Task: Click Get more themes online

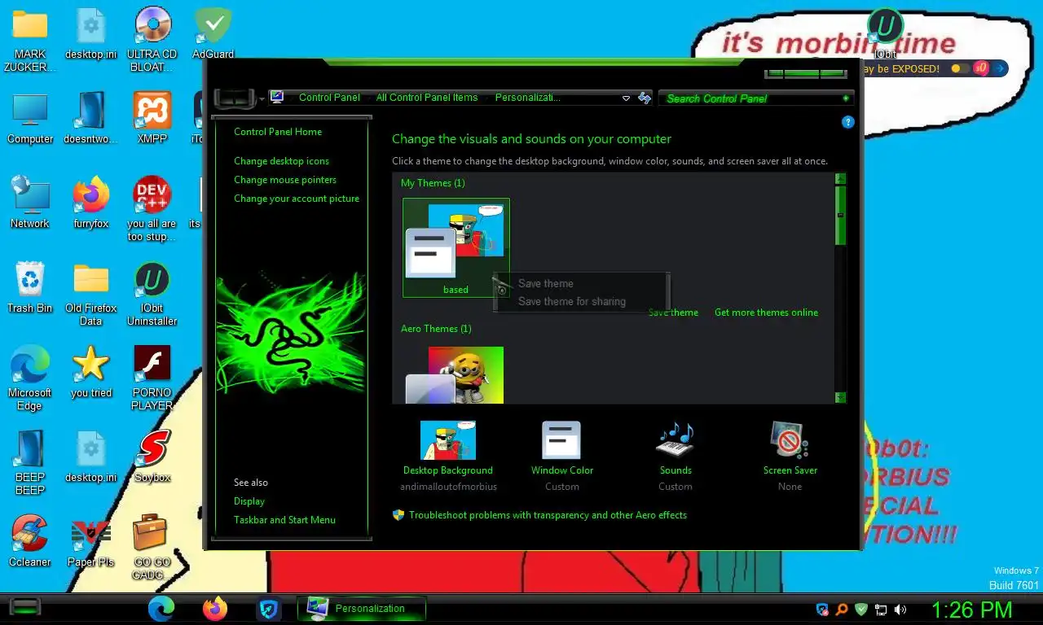Action: [x=766, y=312]
